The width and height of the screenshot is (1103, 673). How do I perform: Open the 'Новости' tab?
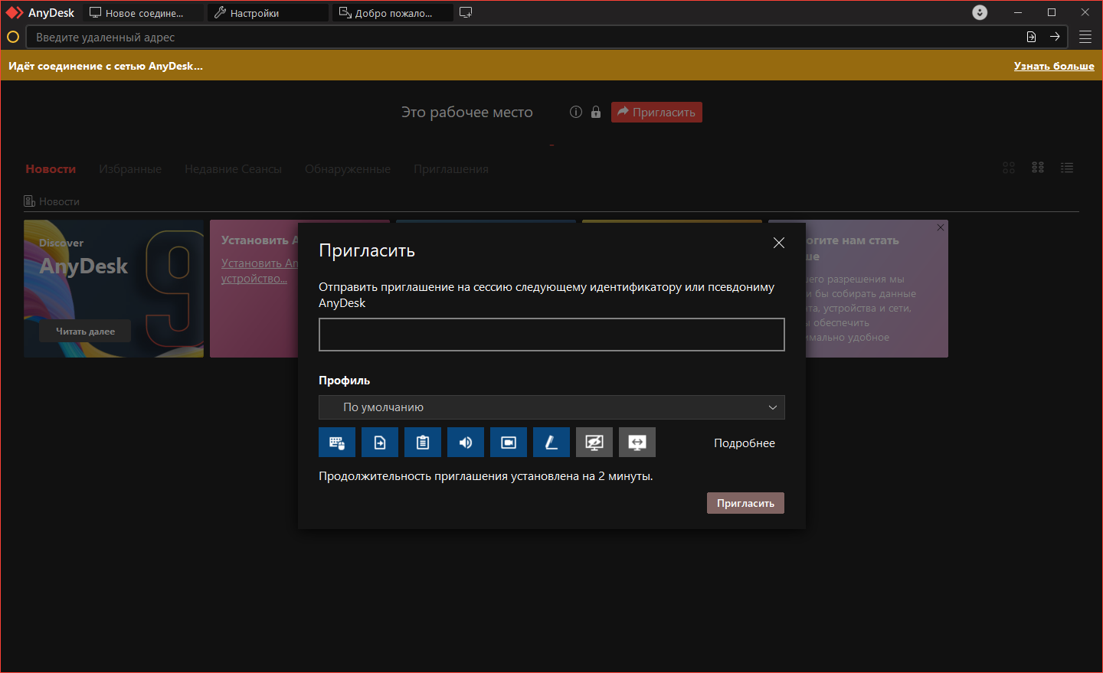click(51, 169)
